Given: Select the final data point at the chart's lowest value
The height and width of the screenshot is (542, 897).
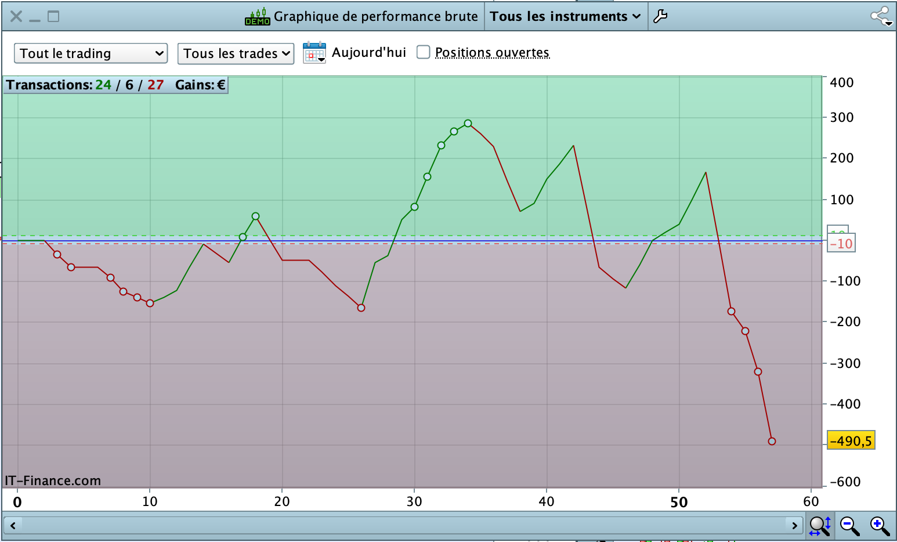Looking at the screenshot, I should click(772, 441).
